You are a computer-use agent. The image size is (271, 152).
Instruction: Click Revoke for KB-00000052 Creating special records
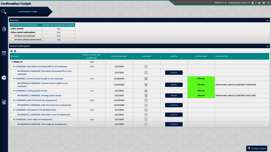click(174, 95)
